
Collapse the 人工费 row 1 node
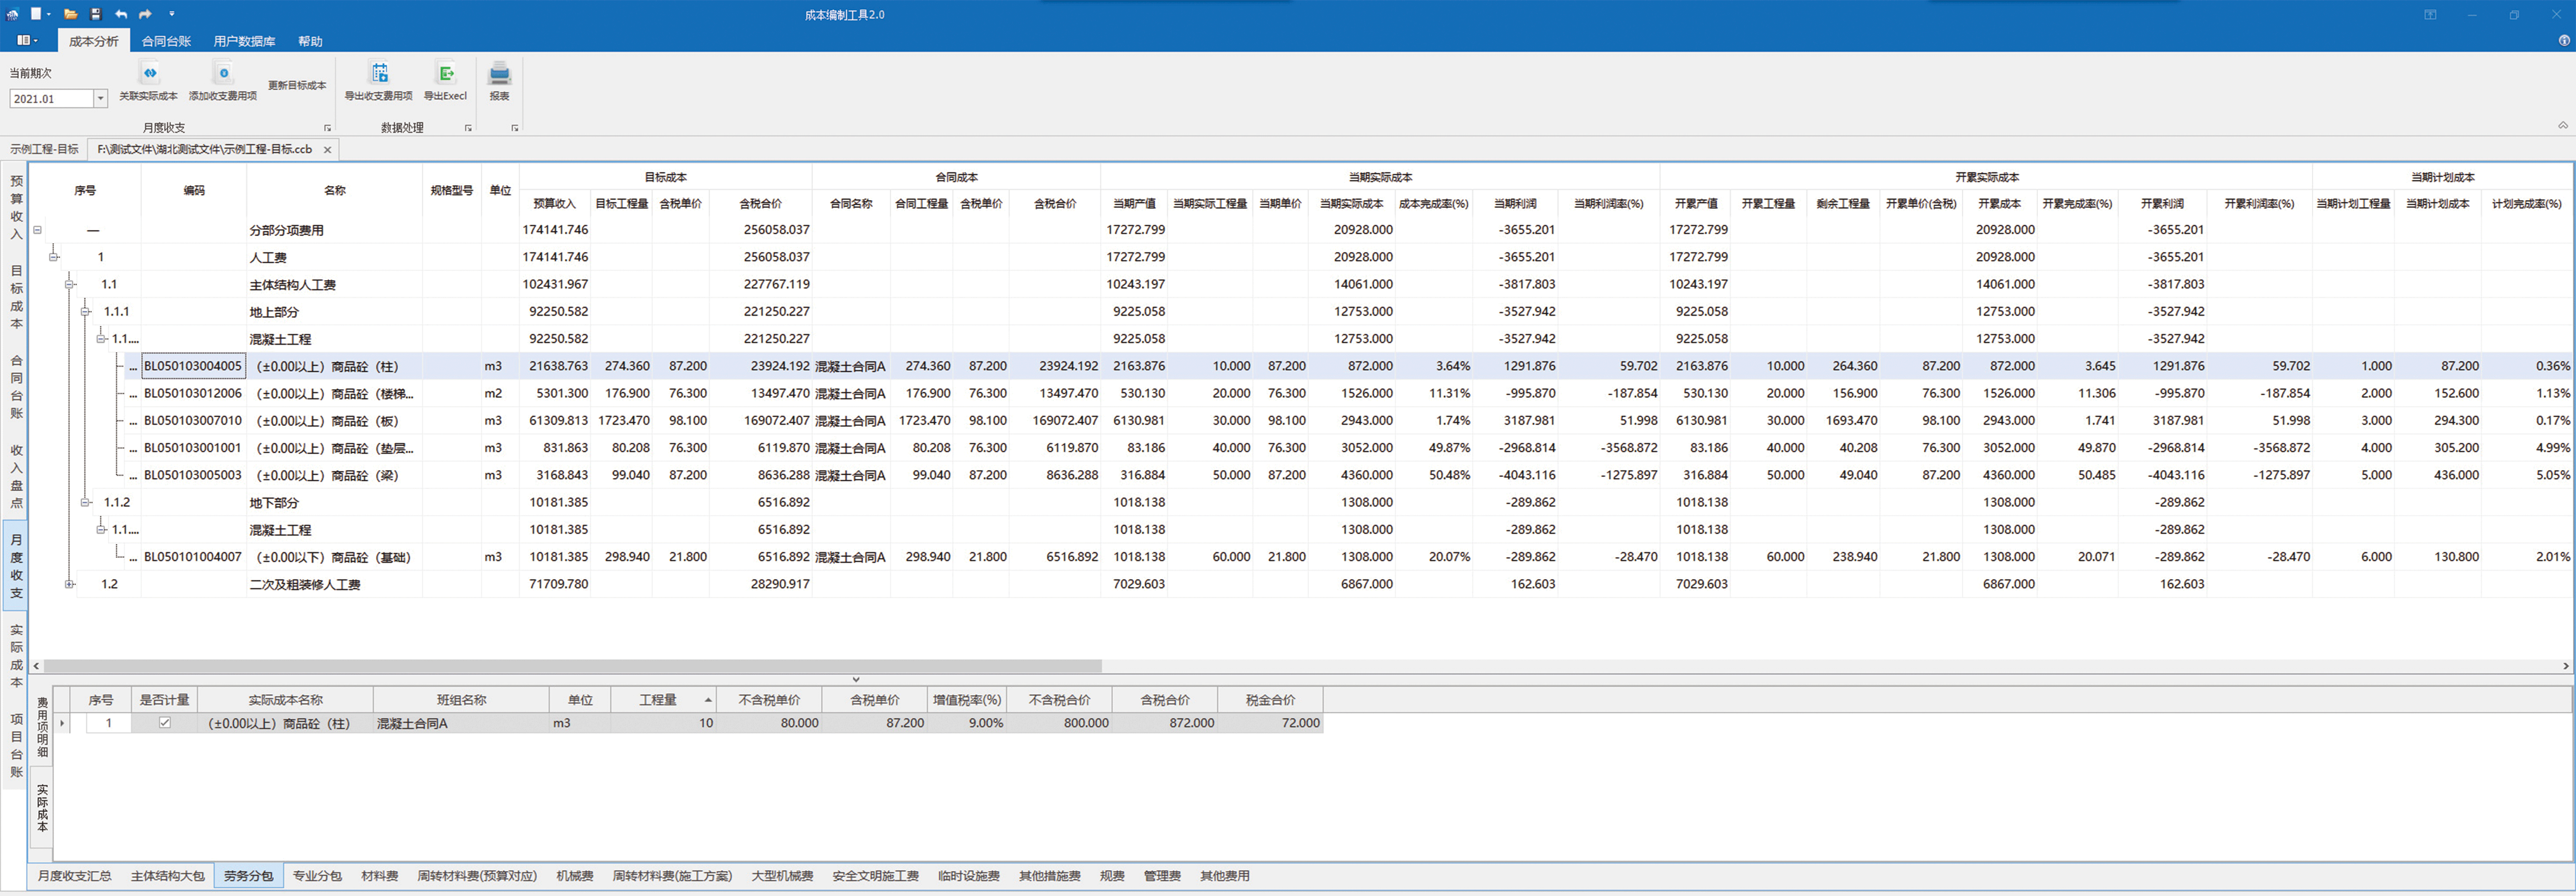click(54, 257)
